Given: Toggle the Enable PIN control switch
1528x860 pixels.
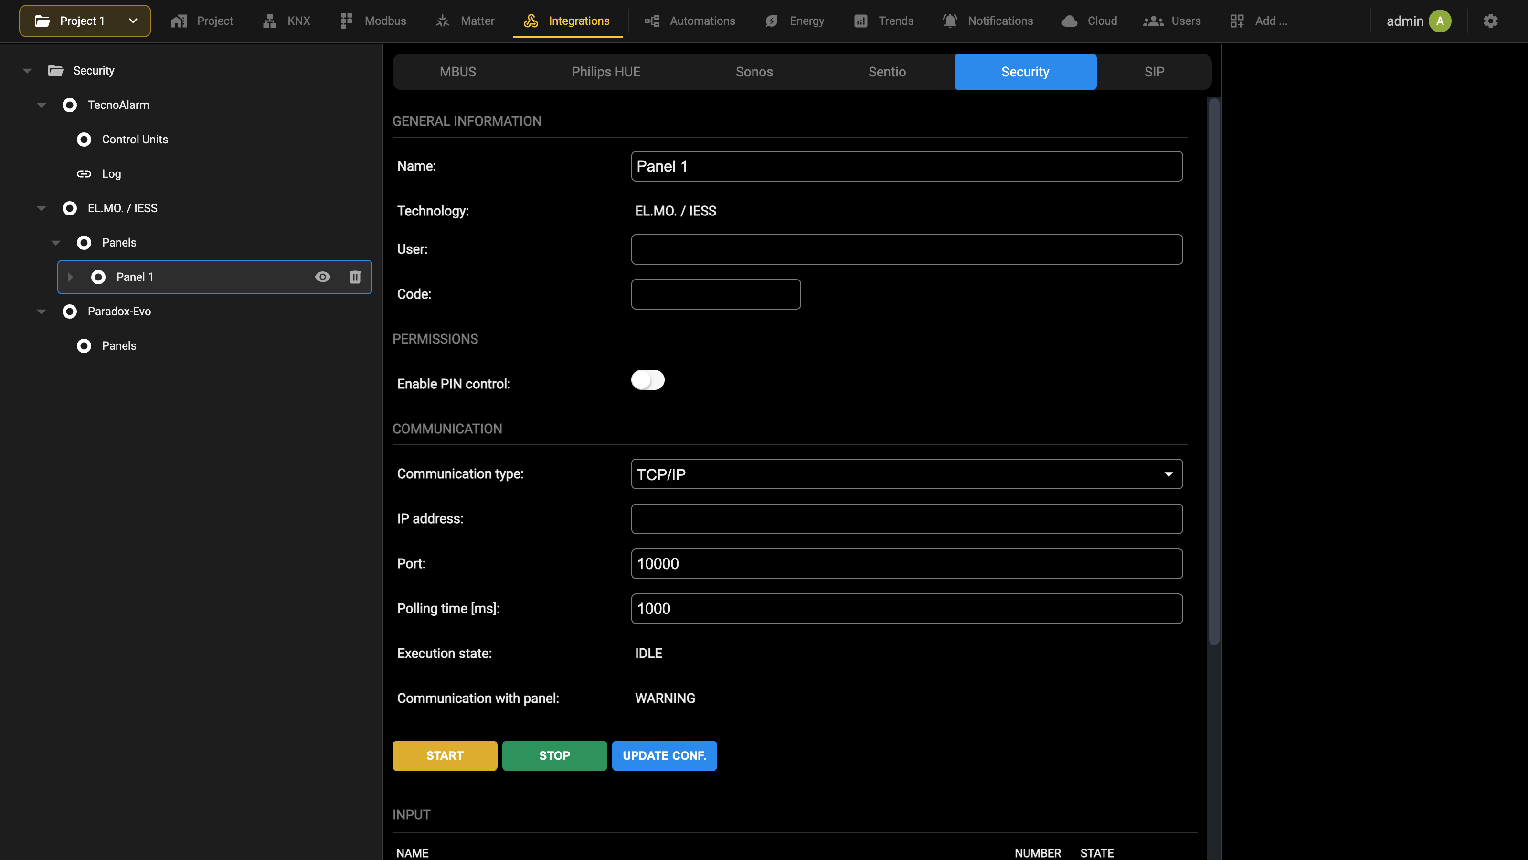Looking at the screenshot, I should tap(648, 380).
